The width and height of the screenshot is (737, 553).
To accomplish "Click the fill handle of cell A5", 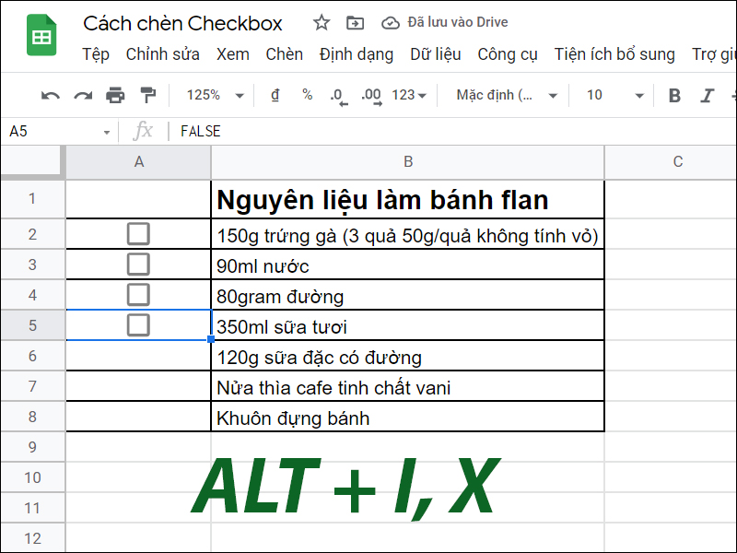I will 211,339.
